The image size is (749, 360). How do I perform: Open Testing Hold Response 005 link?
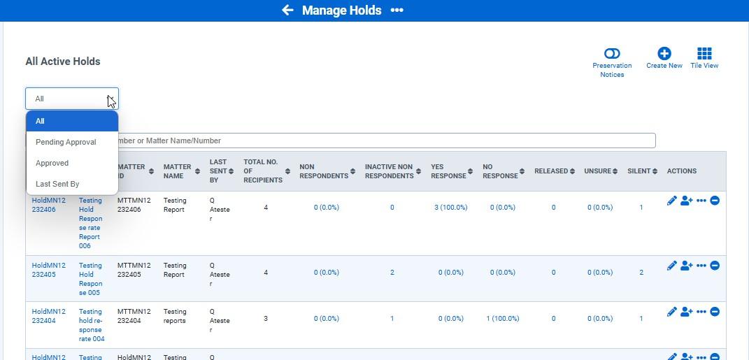(91, 279)
